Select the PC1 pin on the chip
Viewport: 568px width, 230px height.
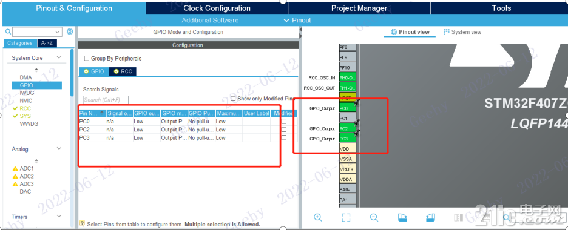[x=347, y=118]
